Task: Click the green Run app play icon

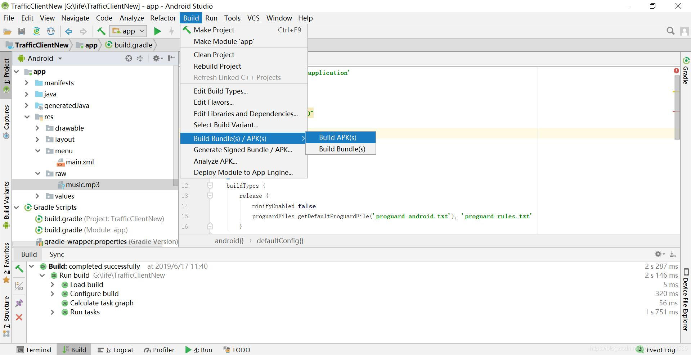Action: tap(157, 31)
